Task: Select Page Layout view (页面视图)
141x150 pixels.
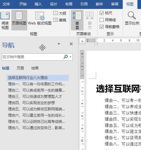Action: [x=19, y=20]
